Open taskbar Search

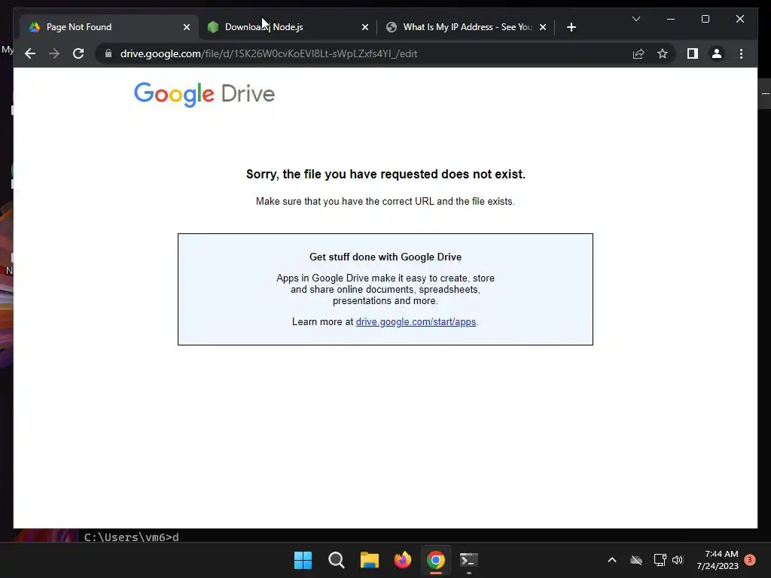[x=337, y=560]
